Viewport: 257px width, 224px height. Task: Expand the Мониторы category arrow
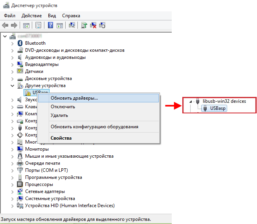[13, 149]
